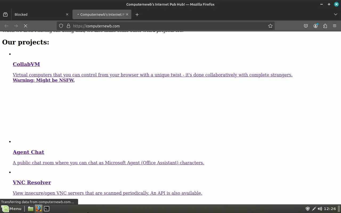Click 'Warning: Might be NSFW.' text

point(44,80)
